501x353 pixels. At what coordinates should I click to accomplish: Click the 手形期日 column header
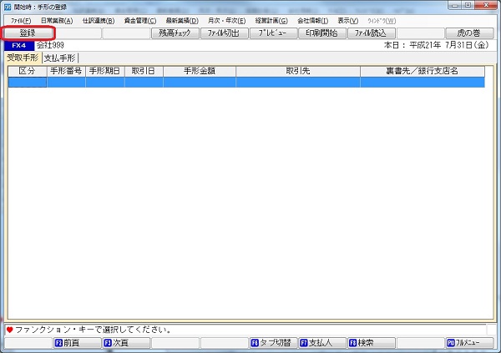[105, 71]
